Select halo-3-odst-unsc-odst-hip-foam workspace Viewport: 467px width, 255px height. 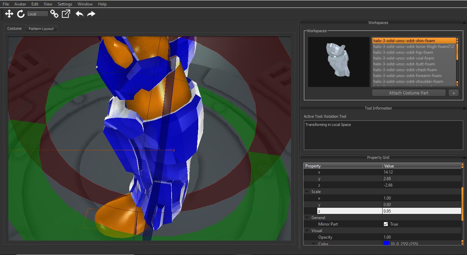[x=414, y=52]
